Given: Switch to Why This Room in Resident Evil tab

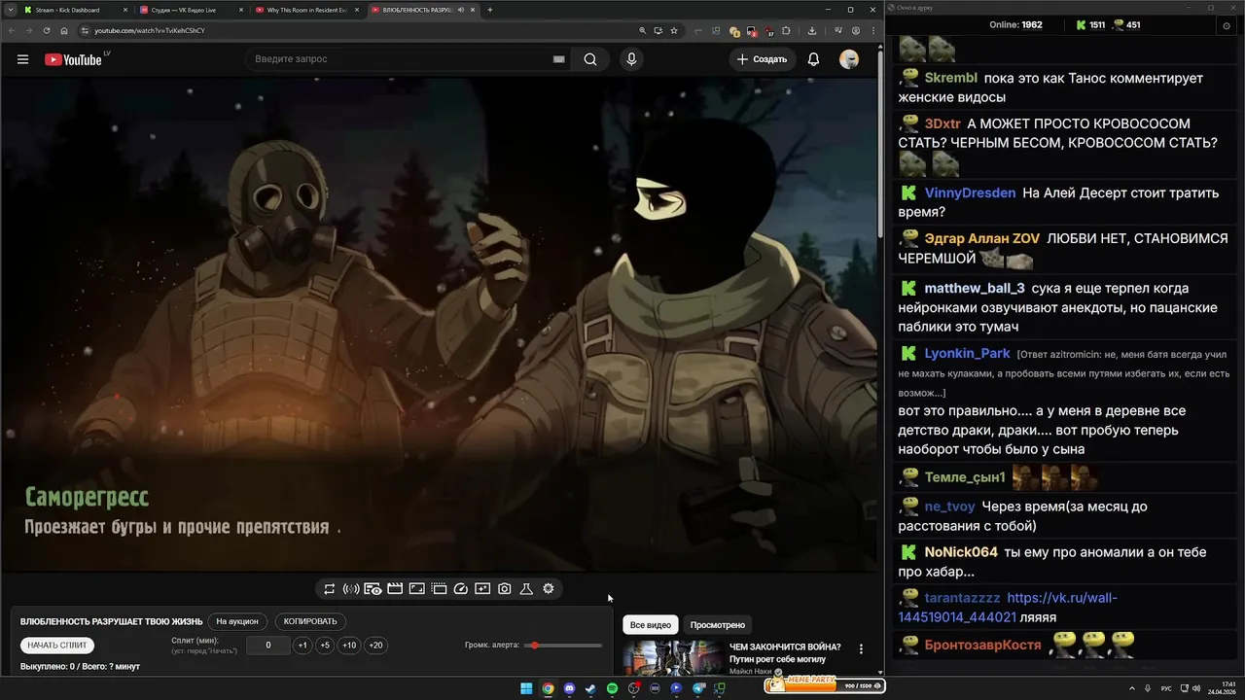Looking at the screenshot, I should tap(305, 10).
